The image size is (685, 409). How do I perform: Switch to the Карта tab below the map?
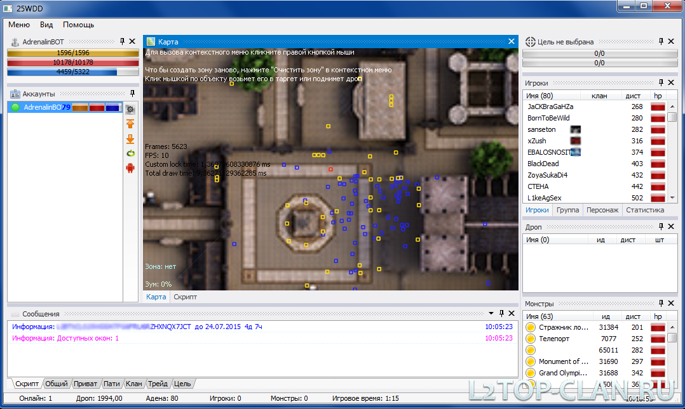(156, 297)
